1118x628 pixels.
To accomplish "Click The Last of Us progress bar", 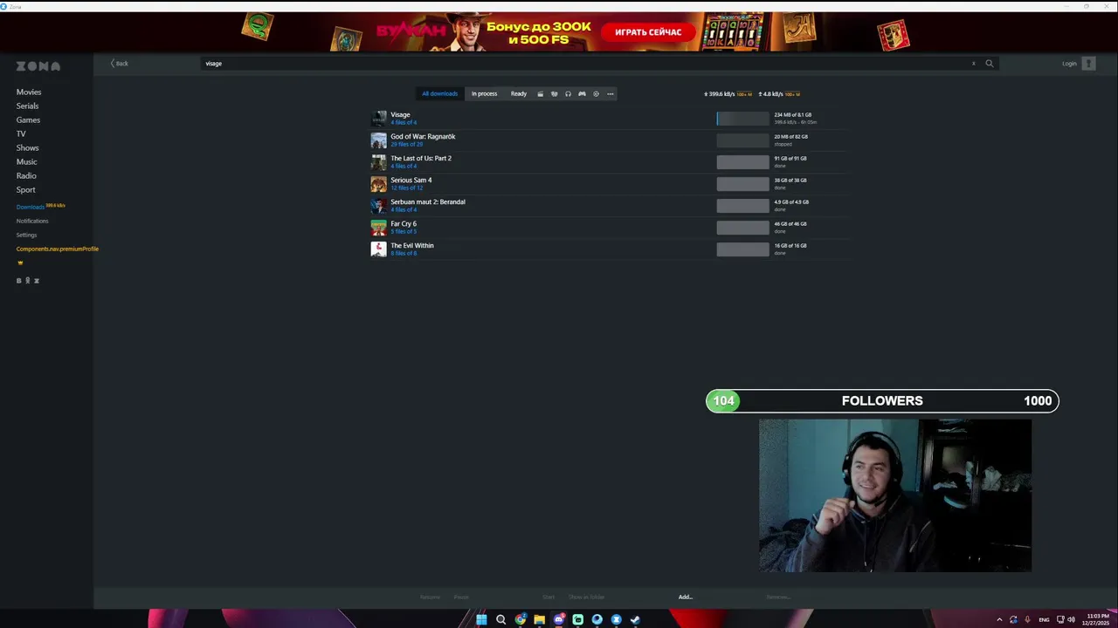I will (742, 162).
